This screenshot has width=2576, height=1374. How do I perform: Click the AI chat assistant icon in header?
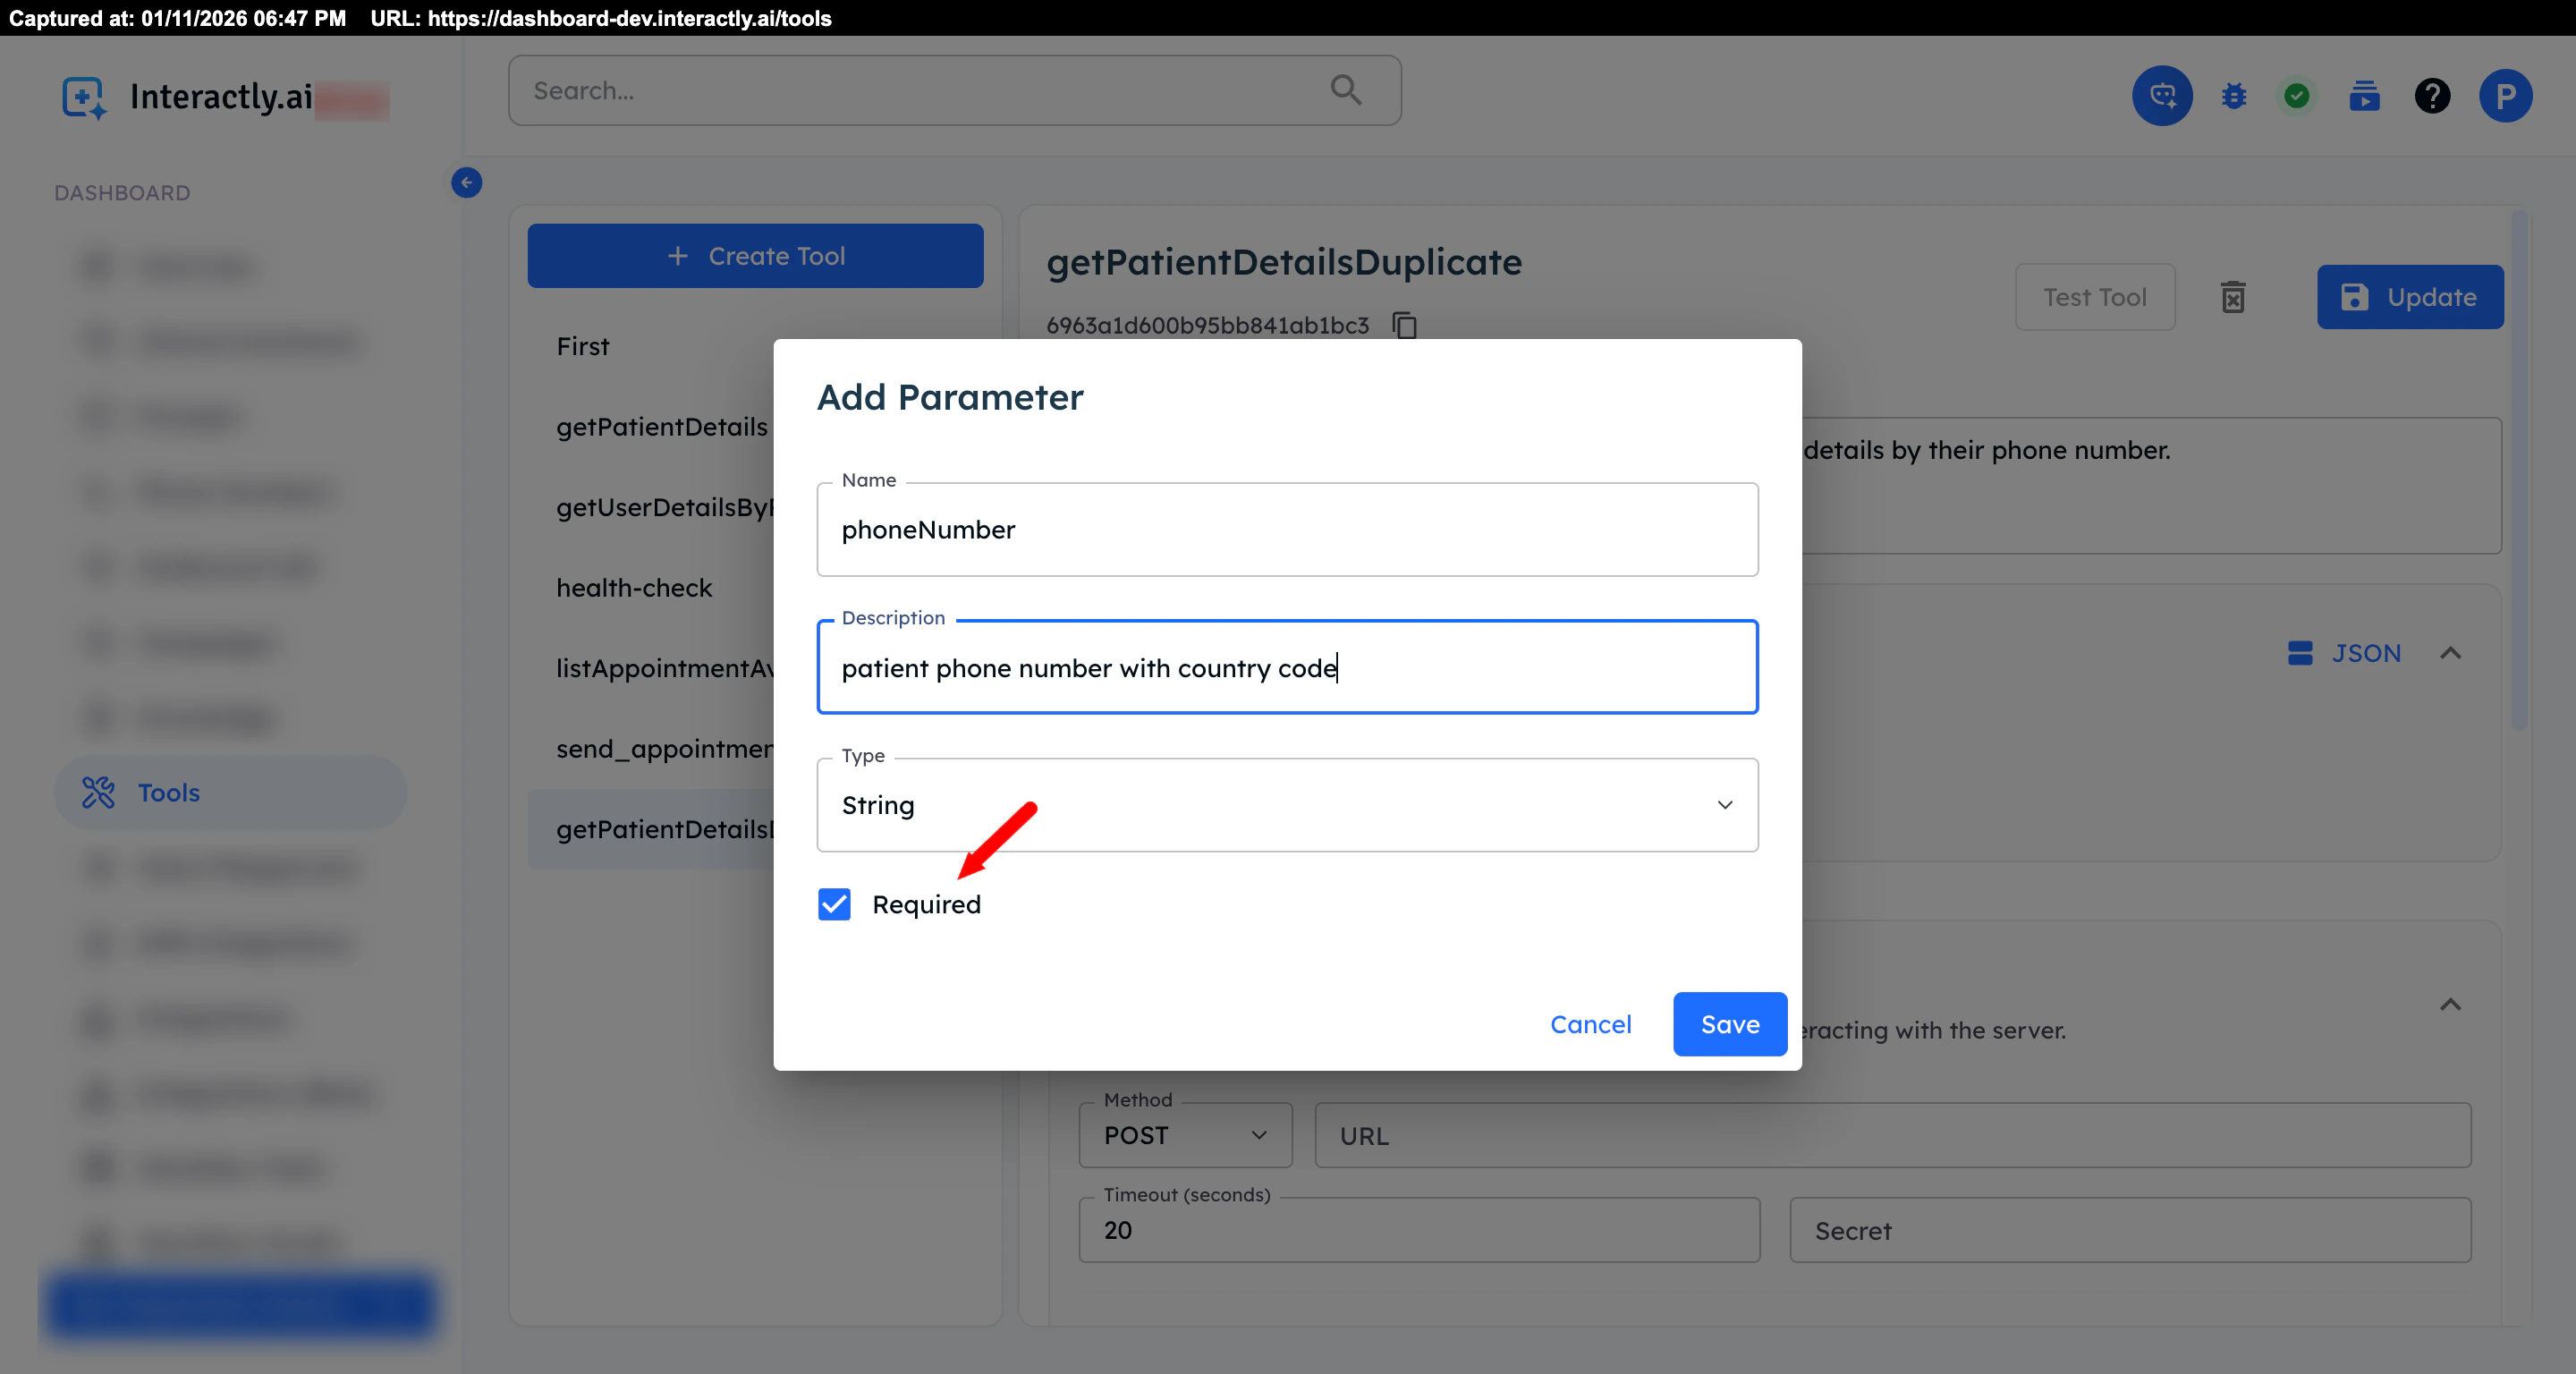point(2161,96)
